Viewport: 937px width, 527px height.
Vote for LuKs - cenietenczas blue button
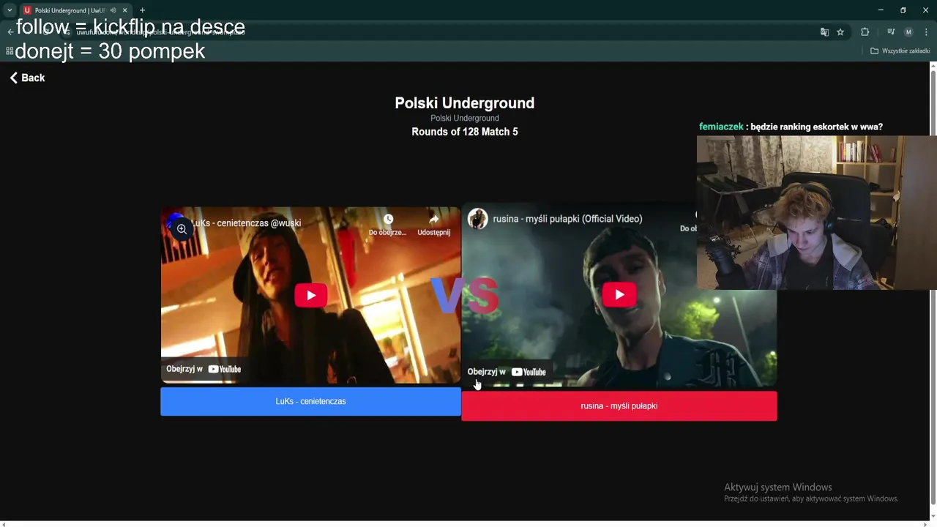(310, 401)
